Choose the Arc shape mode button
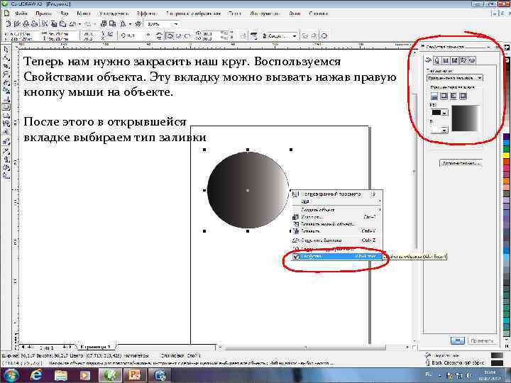 187,35
